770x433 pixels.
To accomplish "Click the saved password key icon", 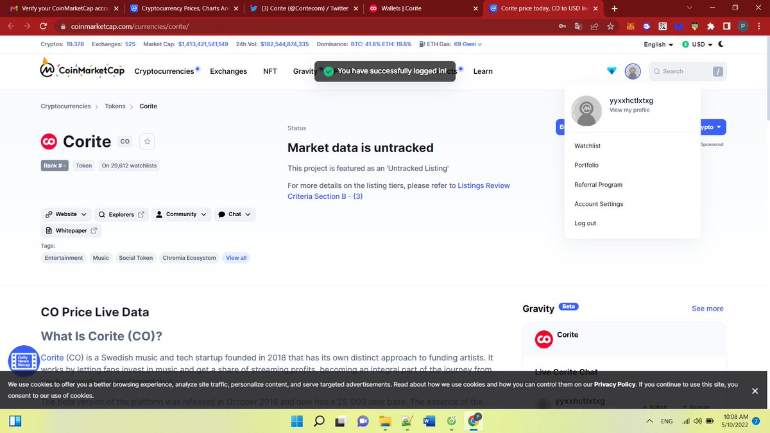I will pyautogui.click(x=562, y=26).
